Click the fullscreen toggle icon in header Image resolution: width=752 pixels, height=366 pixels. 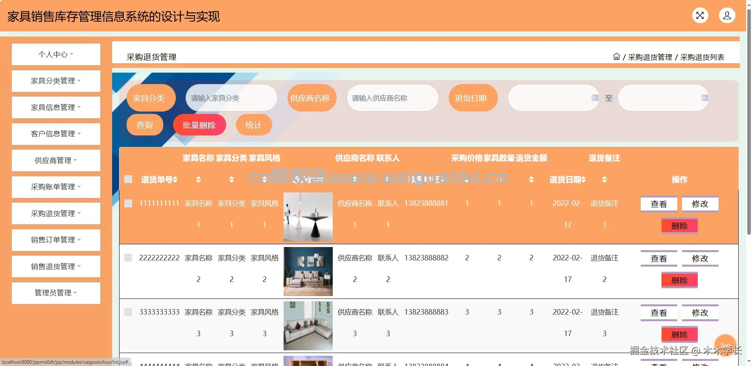(700, 16)
